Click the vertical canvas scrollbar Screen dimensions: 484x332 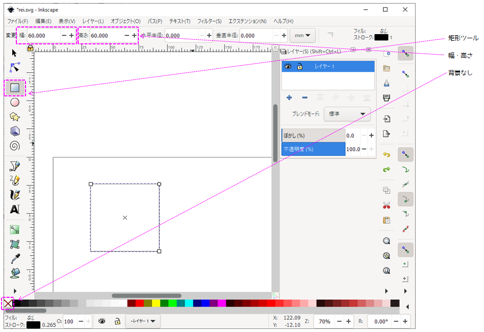(275, 133)
